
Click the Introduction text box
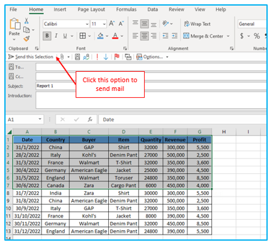(151, 100)
